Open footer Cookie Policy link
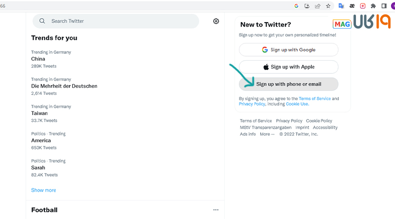The height and width of the screenshot is (219, 395). click(x=319, y=121)
